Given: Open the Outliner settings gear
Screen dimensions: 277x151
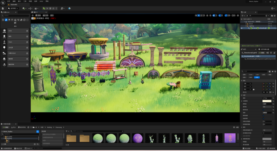Looking at the screenshot, I should tap(275, 16).
